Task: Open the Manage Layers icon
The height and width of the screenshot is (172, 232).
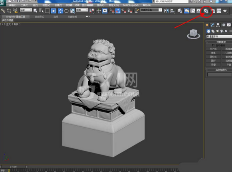Action: pyautogui.click(x=180, y=11)
